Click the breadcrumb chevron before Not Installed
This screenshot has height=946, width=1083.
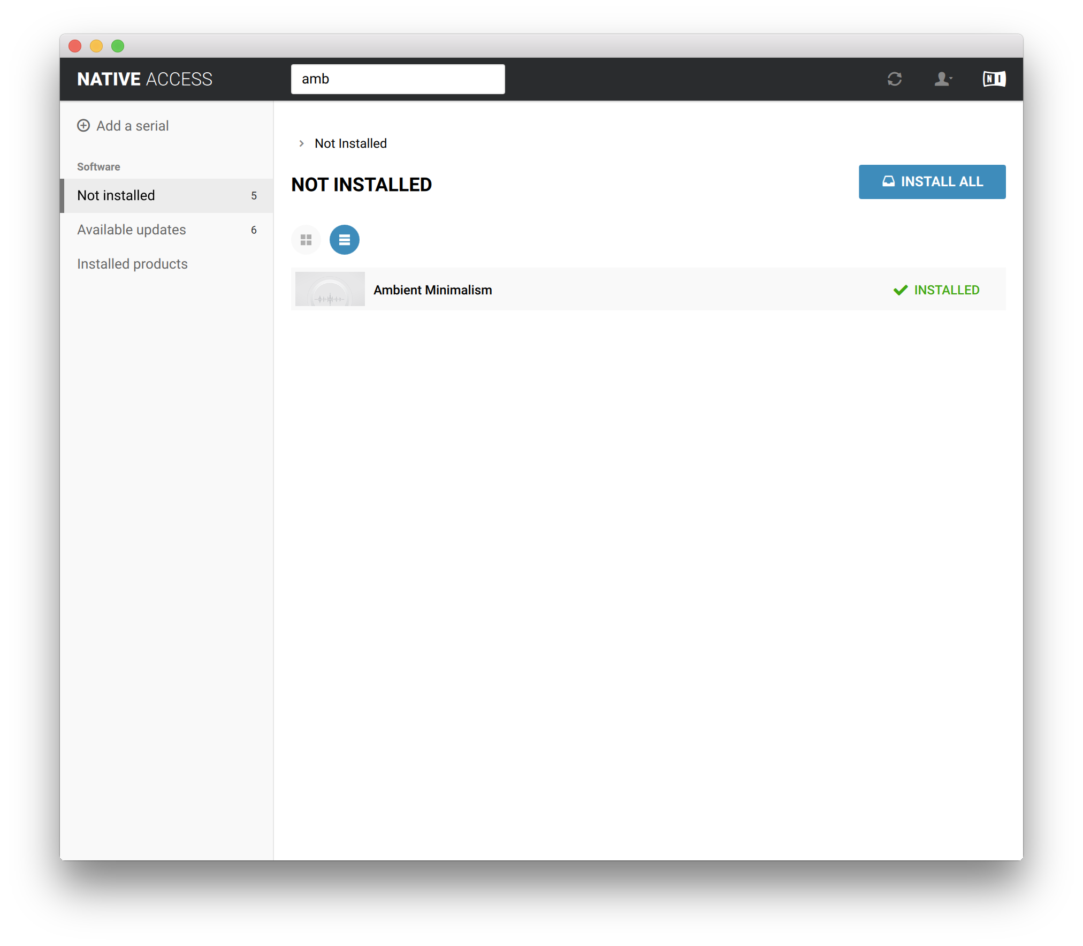302,143
